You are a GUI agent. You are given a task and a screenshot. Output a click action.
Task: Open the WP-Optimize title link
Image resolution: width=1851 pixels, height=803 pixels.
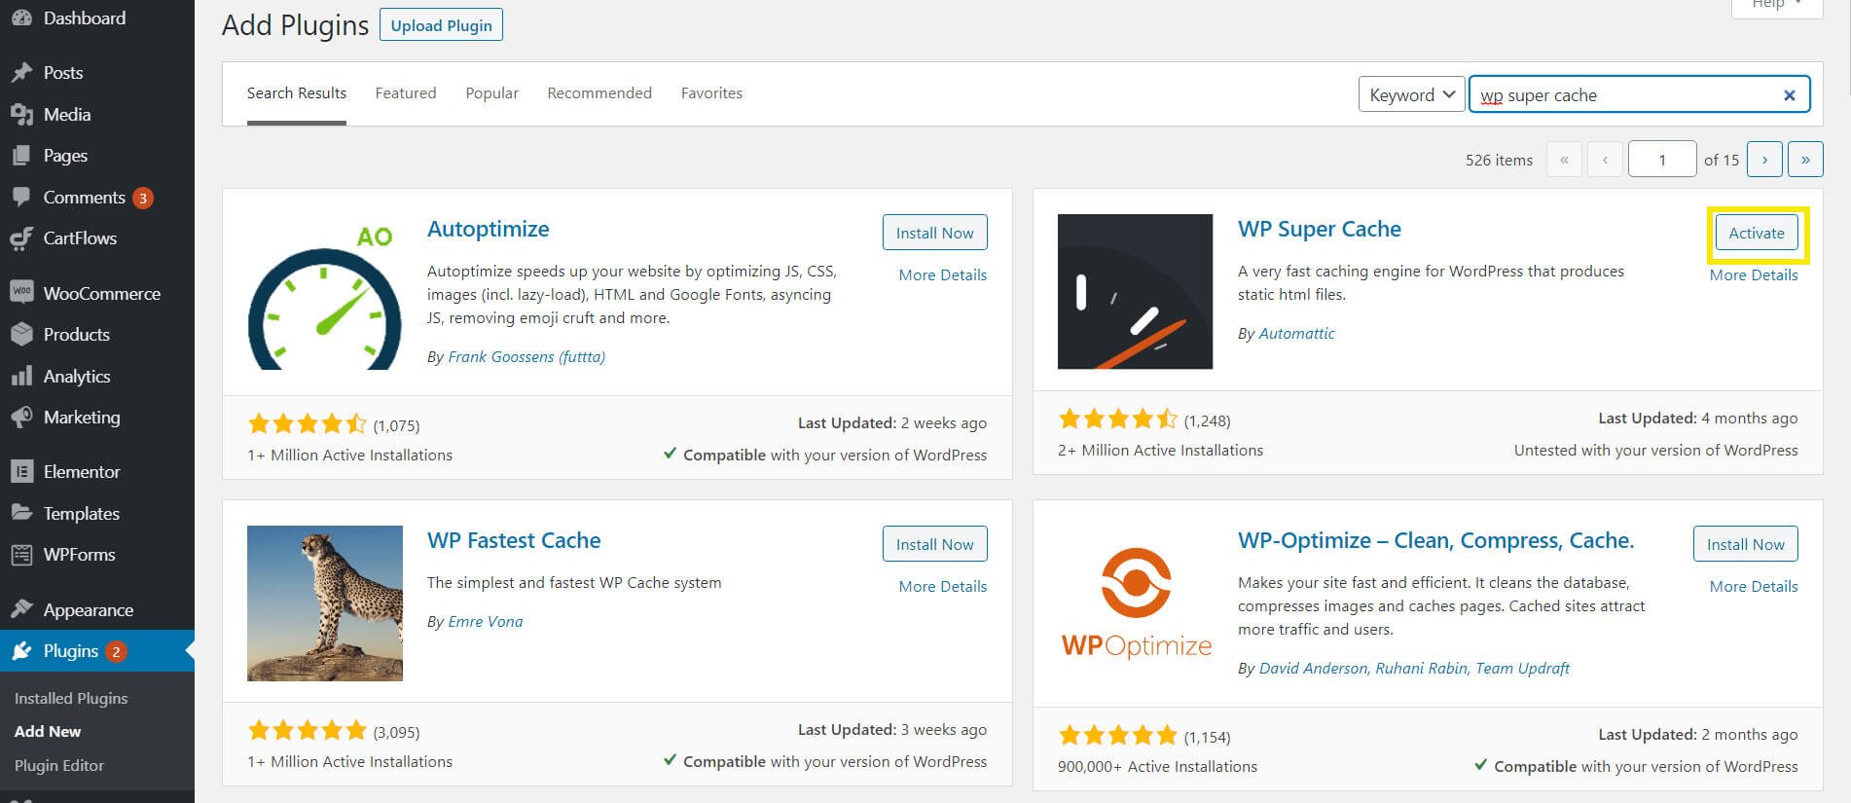[1436, 541]
